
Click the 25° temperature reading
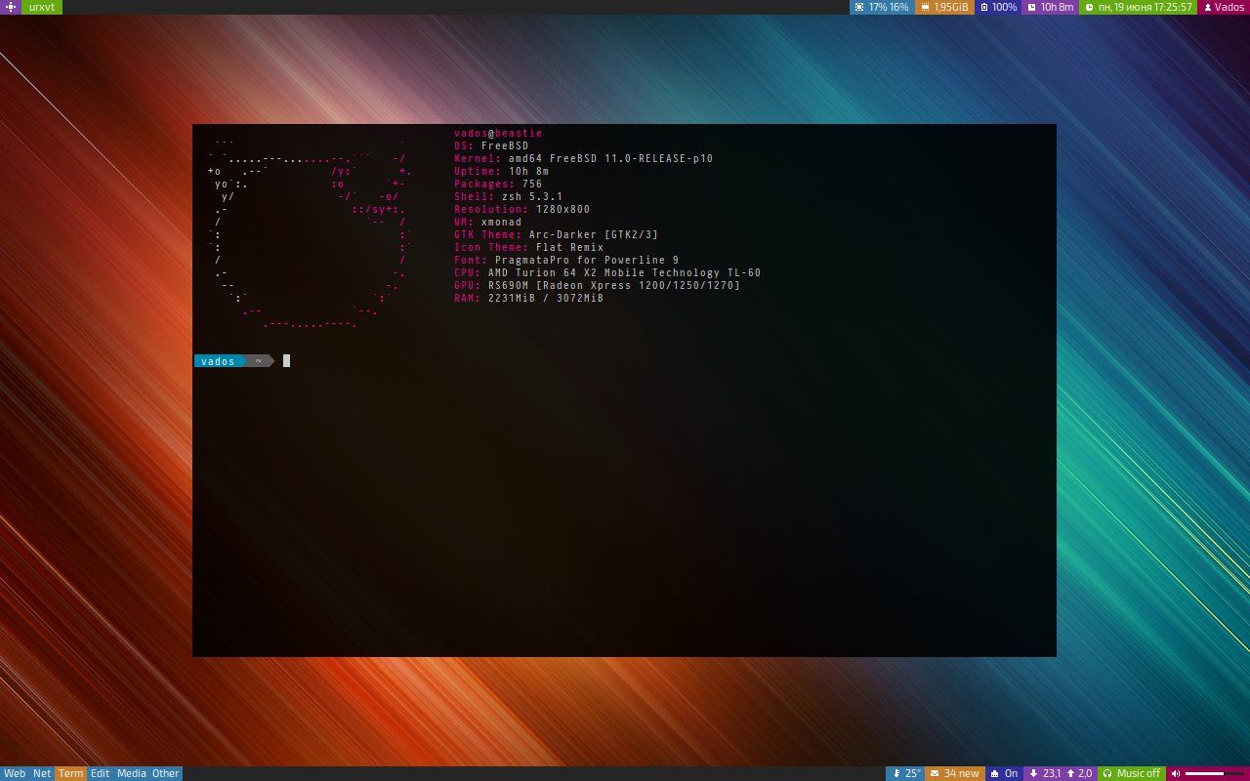click(912, 773)
